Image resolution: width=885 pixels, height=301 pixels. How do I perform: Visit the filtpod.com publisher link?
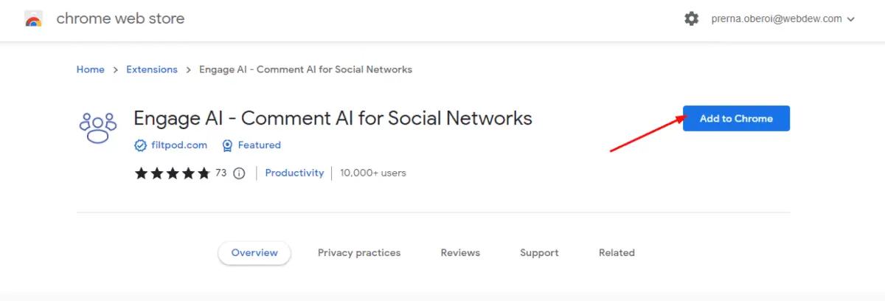(x=179, y=145)
